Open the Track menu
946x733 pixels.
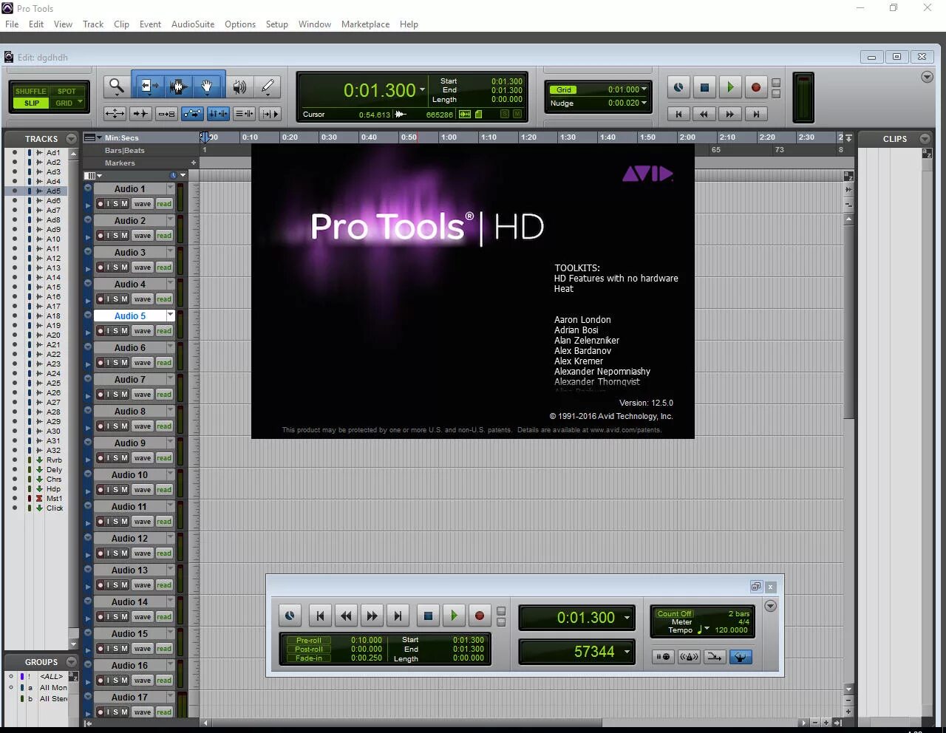(93, 24)
